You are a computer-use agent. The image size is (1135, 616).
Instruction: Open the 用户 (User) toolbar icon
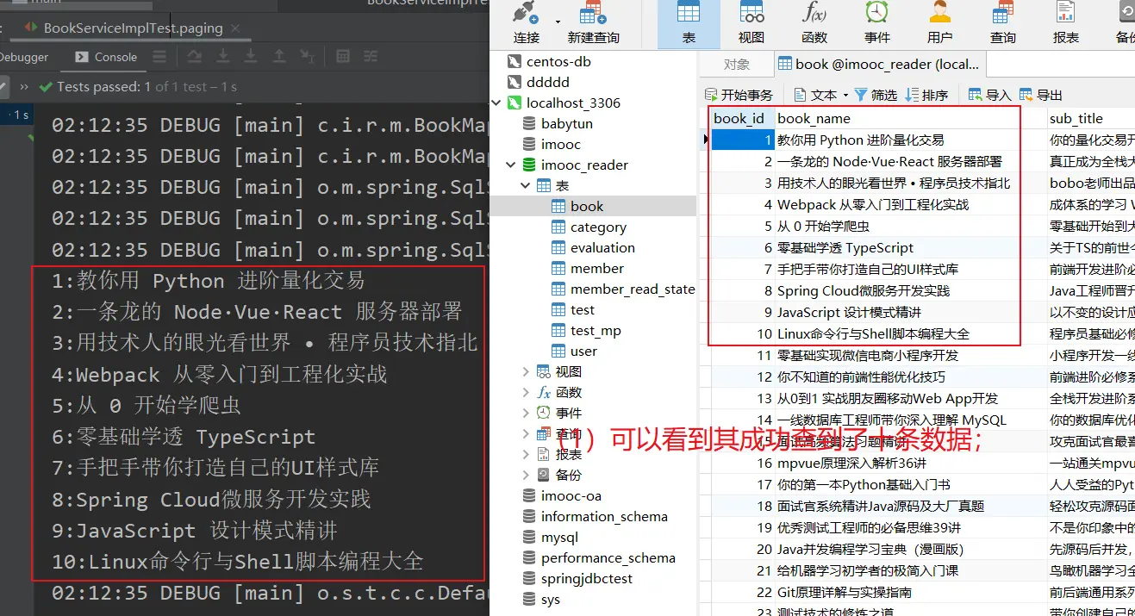(940, 22)
